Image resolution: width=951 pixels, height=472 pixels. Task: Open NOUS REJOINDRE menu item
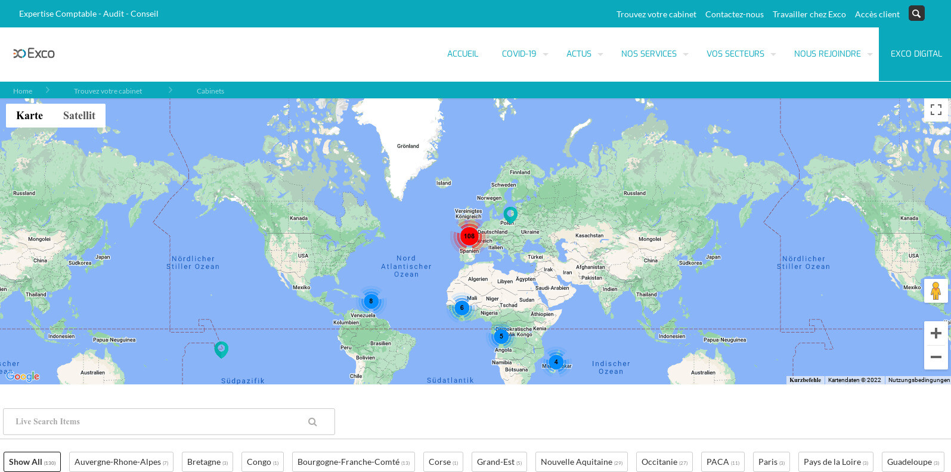828,54
